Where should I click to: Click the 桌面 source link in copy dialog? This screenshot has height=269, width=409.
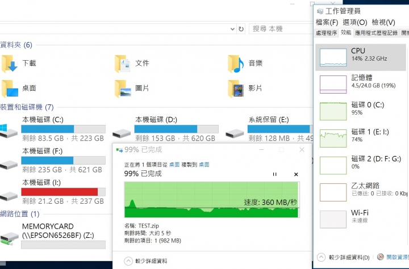[174, 165]
